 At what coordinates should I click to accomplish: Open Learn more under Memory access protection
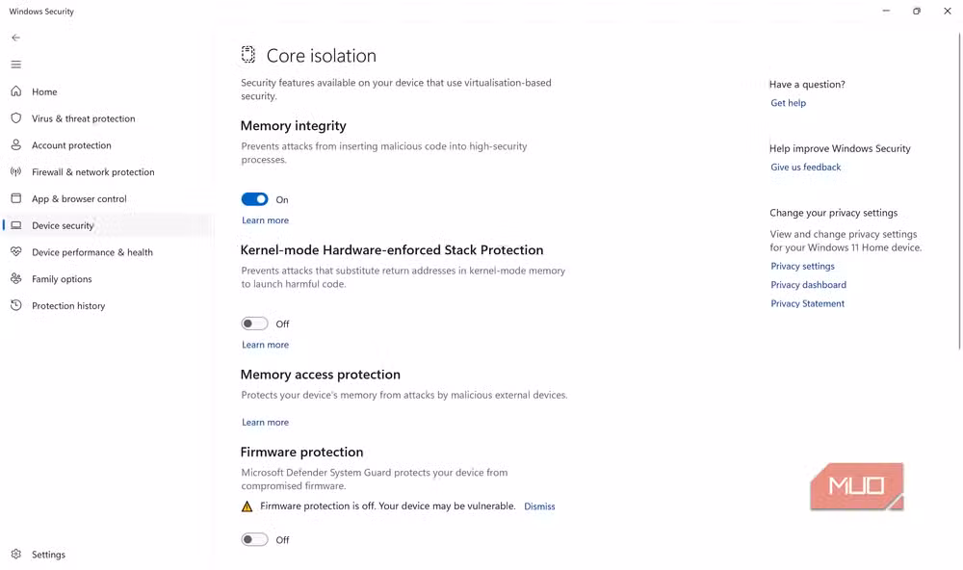point(265,422)
